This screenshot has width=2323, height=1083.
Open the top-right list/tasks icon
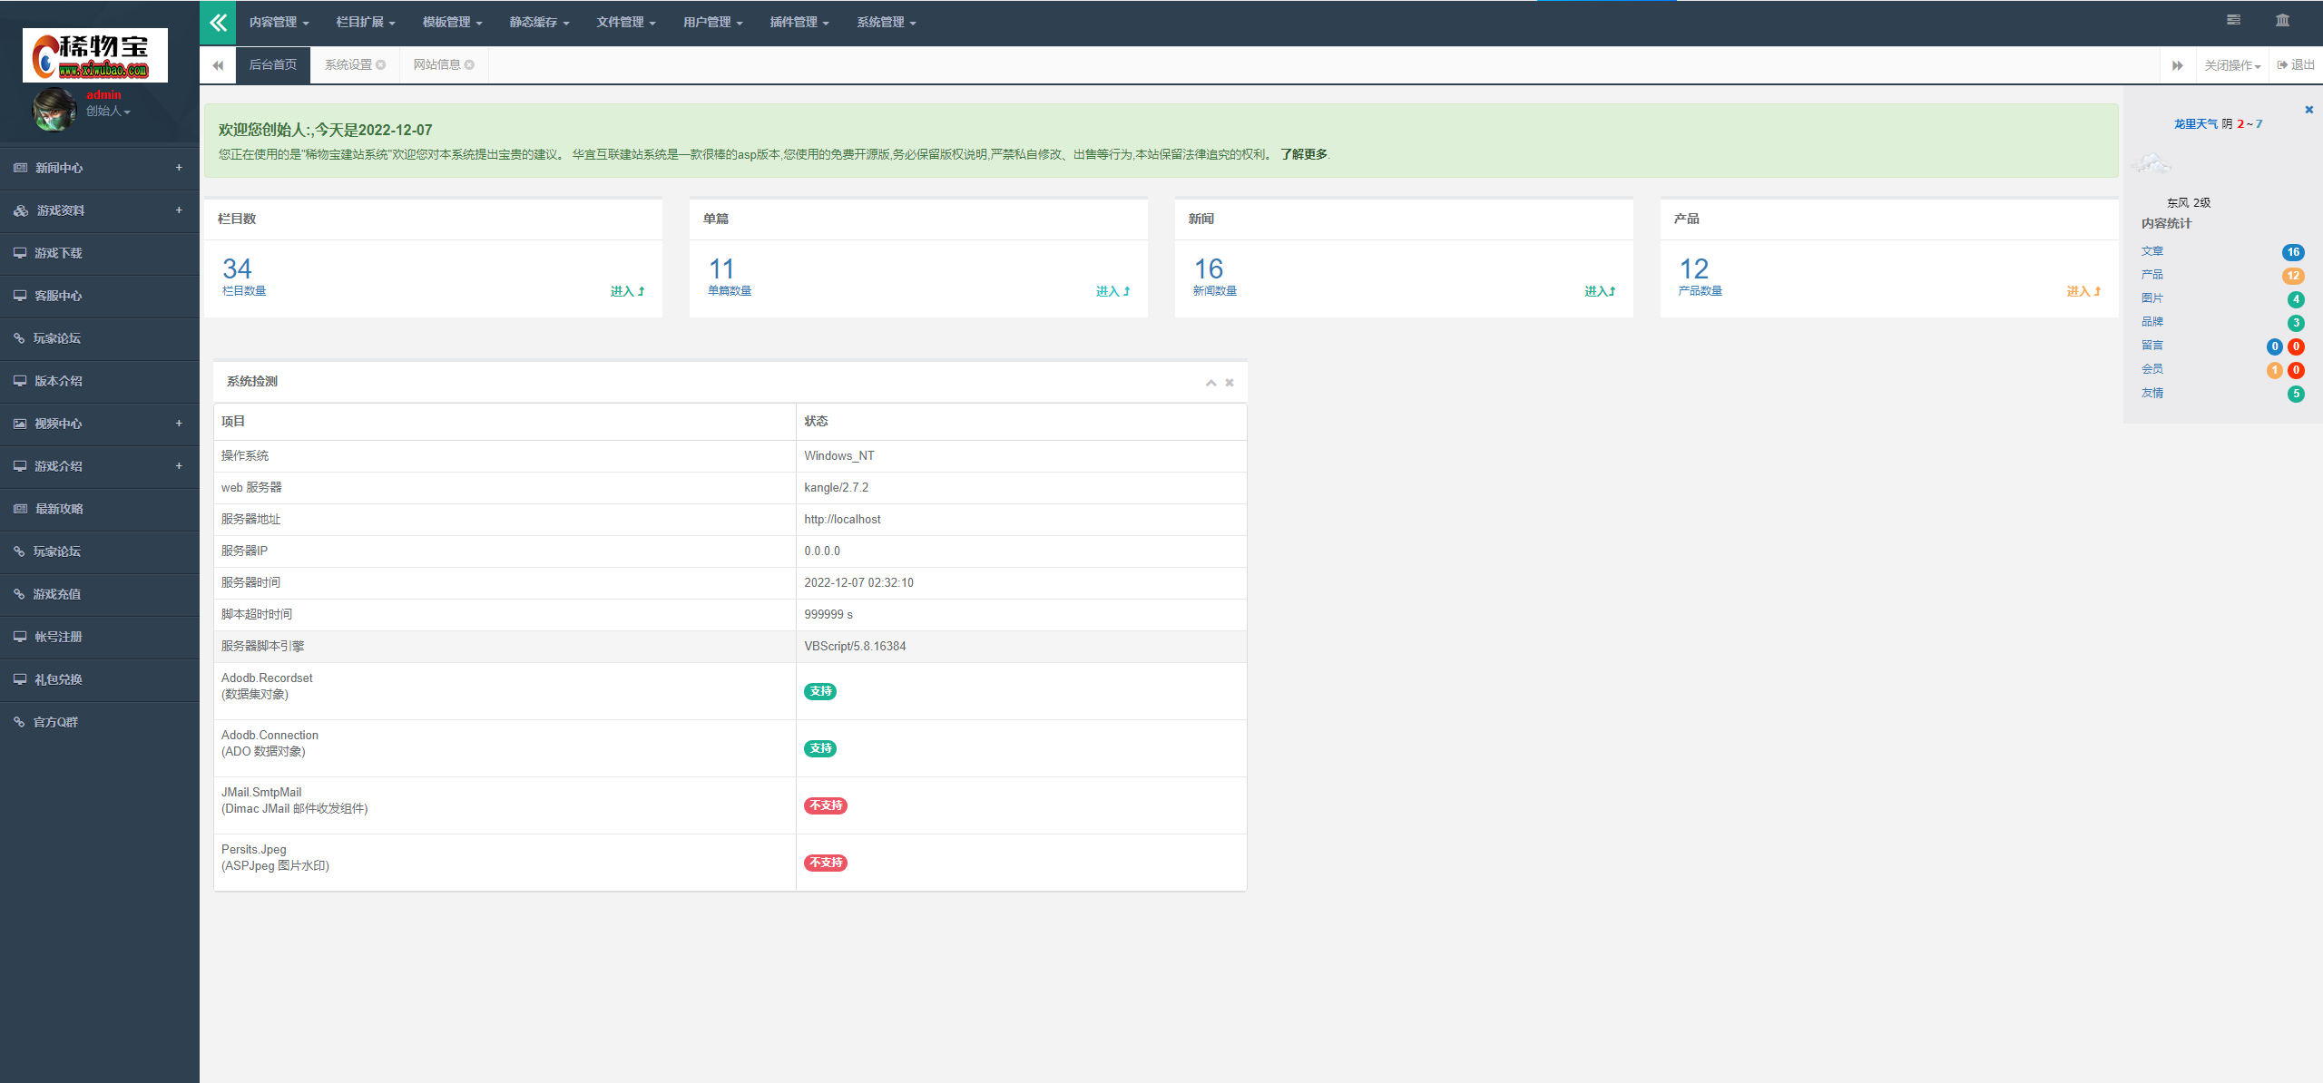[x=2234, y=20]
